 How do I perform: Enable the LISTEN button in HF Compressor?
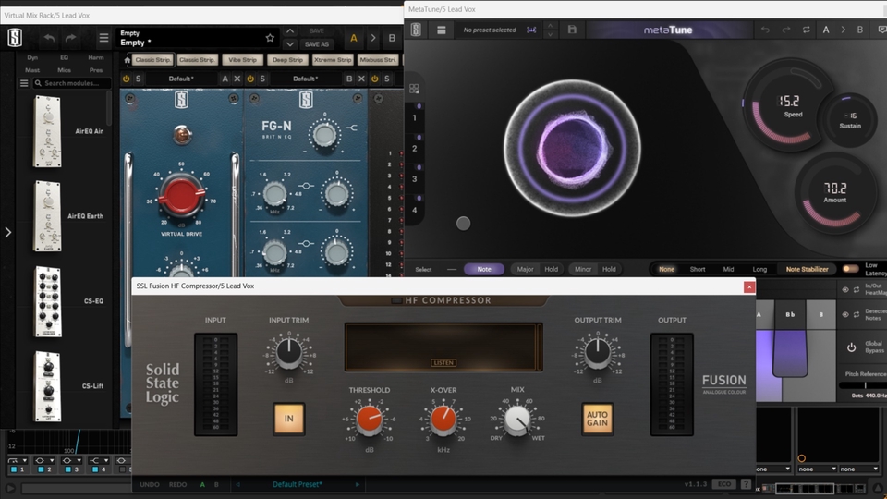pyautogui.click(x=443, y=362)
